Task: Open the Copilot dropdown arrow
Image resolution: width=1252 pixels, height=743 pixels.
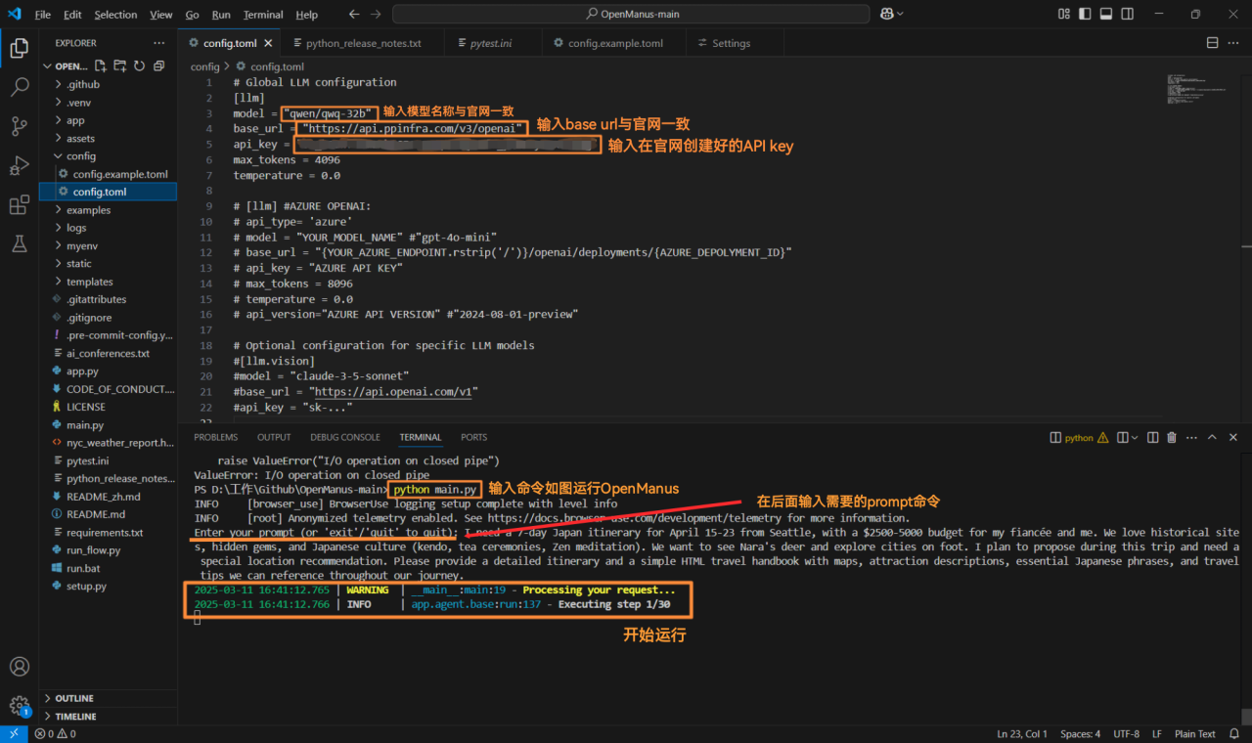Action: click(x=900, y=14)
